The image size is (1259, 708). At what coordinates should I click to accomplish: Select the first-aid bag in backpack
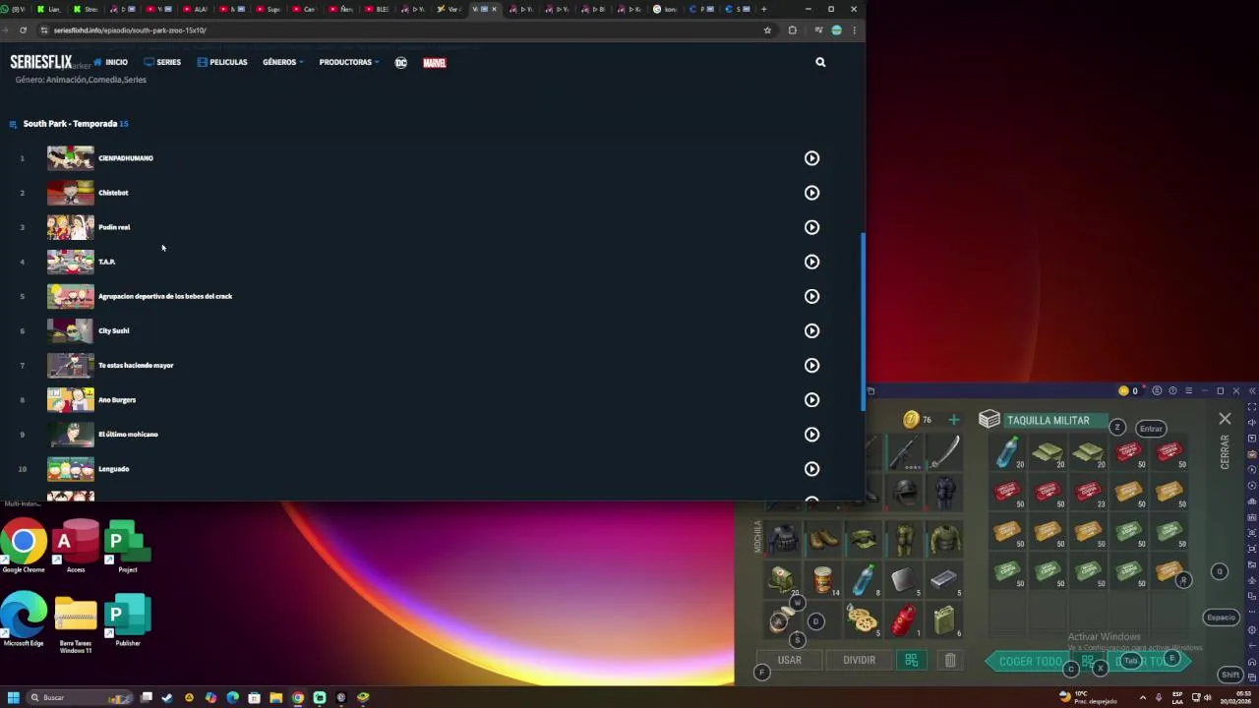pyautogui.click(x=783, y=580)
